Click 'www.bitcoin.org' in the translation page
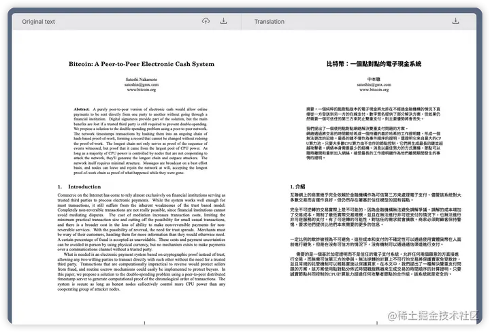490x332 pixels. pyautogui.click(x=374, y=90)
